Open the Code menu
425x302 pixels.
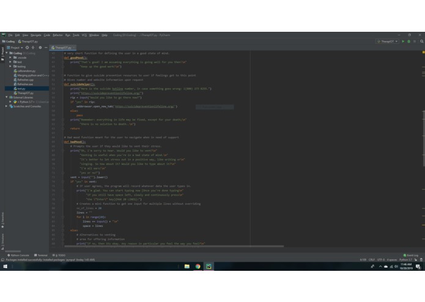(47, 35)
